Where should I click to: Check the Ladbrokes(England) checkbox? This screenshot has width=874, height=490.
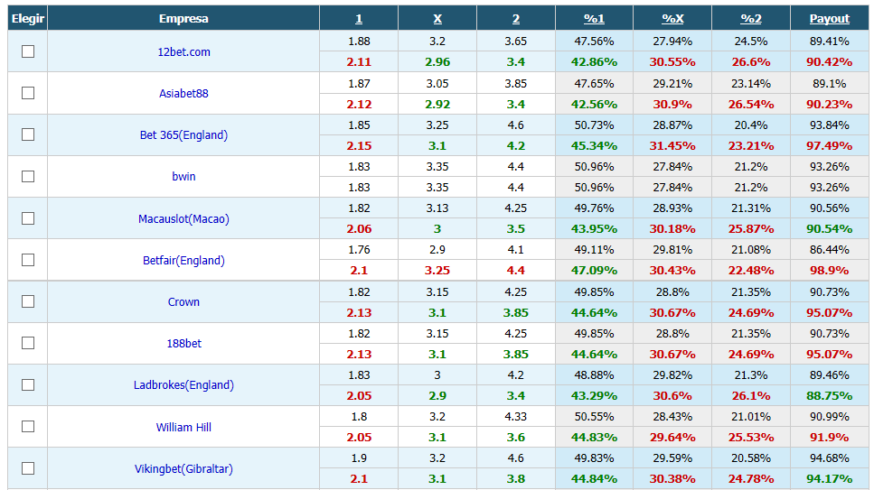coord(28,384)
